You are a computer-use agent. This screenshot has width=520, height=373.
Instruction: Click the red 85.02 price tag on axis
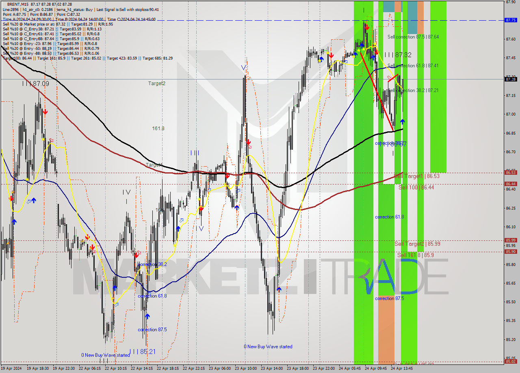pos(511,362)
